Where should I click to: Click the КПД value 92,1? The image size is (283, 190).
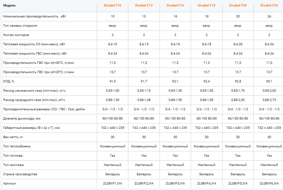(x=175, y=81)
